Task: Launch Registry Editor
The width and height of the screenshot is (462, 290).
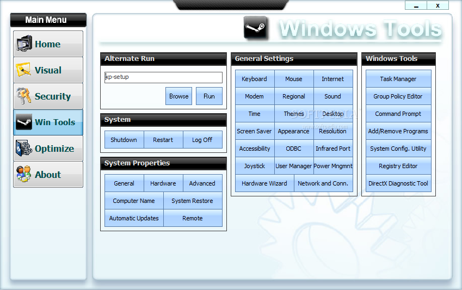Action: coord(398,165)
